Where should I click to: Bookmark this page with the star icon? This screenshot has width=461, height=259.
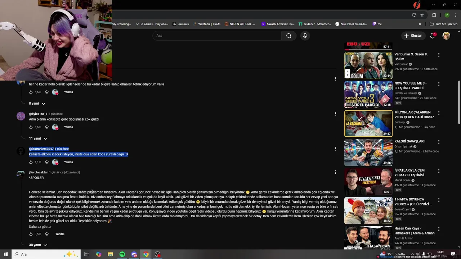pyautogui.click(x=422, y=15)
